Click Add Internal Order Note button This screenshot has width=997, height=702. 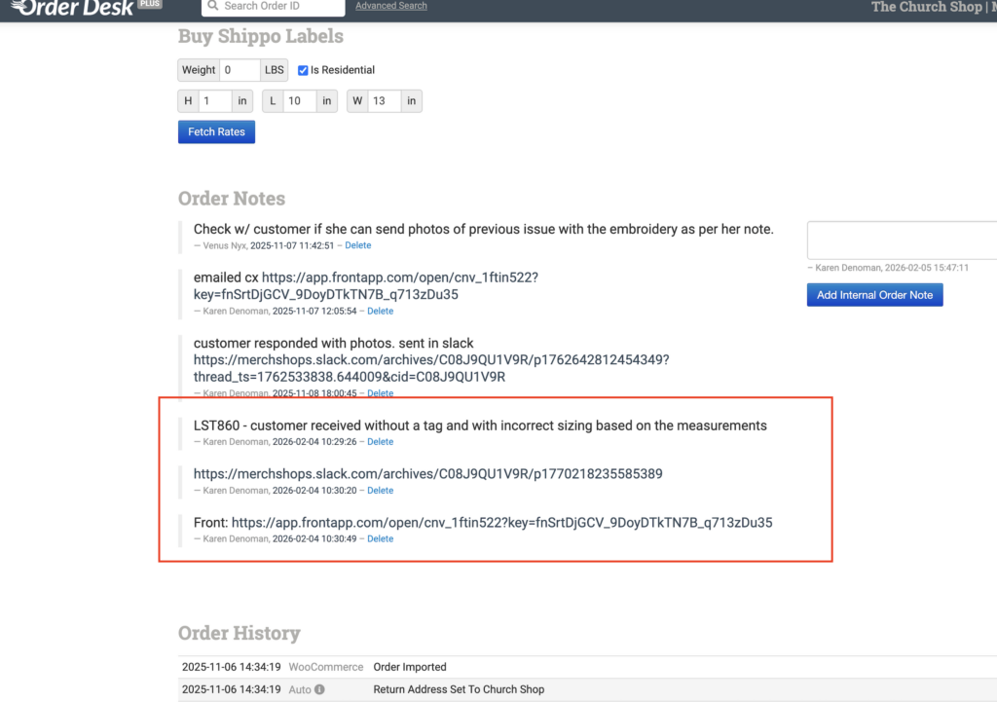click(x=874, y=295)
